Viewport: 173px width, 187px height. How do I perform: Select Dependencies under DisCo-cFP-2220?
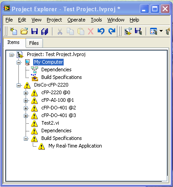pyautogui.click(x=56, y=130)
